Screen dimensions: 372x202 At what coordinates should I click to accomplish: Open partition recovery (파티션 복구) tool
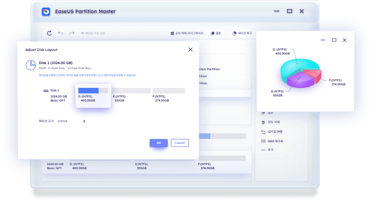pyautogui.click(x=242, y=33)
